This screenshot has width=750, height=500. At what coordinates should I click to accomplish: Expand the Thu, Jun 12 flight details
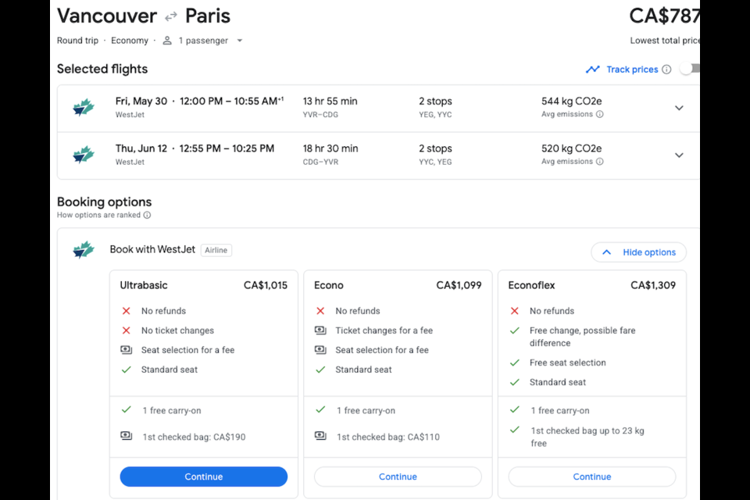pyautogui.click(x=679, y=155)
